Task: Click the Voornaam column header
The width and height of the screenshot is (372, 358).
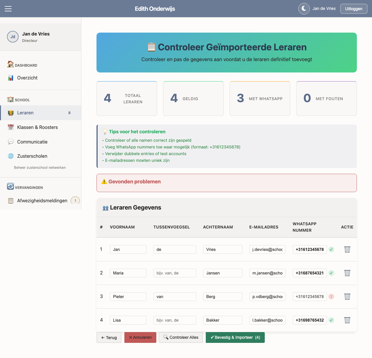Action: coord(122,227)
